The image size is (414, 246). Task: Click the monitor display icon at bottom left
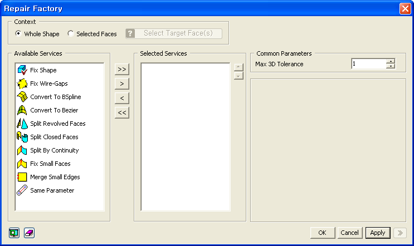(14, 233)
